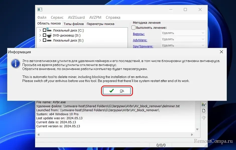
Task: Check the Локальный диск (C:) checkbox
Action: coord(44,30)
